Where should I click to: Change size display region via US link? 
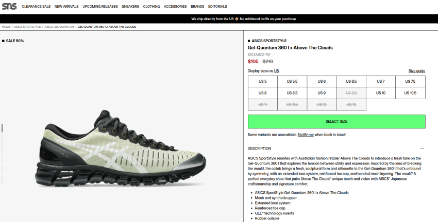pyautogui.click(x=276, y=71)
